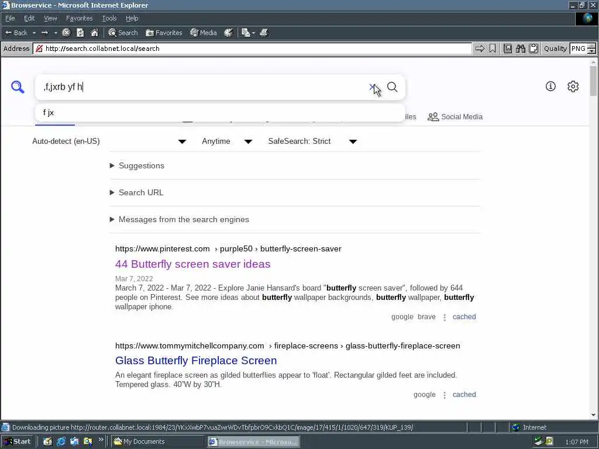The image size is (599, 449).
Task: Open the Help menu
Action: pyautogui.click(x=132, y=18)
